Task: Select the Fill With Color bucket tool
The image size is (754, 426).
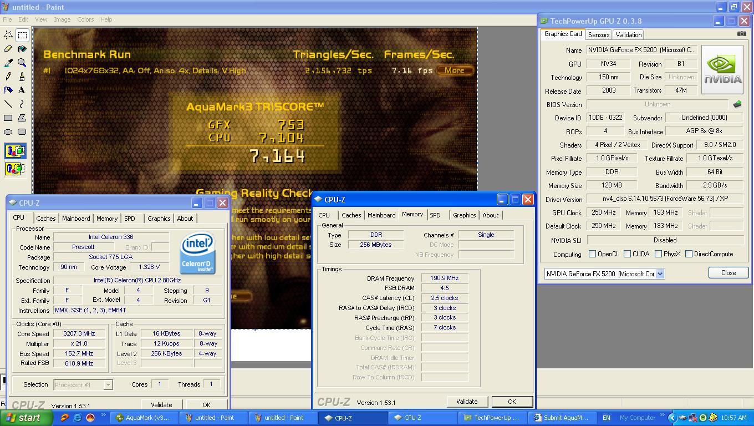Action: (22, 49)
